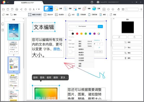
Task: Open the multicolor custom color picker
Action: click(x=99, y=34)
